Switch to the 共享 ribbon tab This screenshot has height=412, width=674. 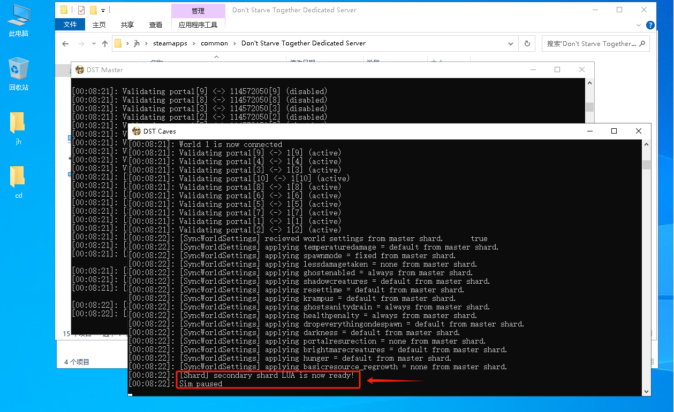pos(127,25)
